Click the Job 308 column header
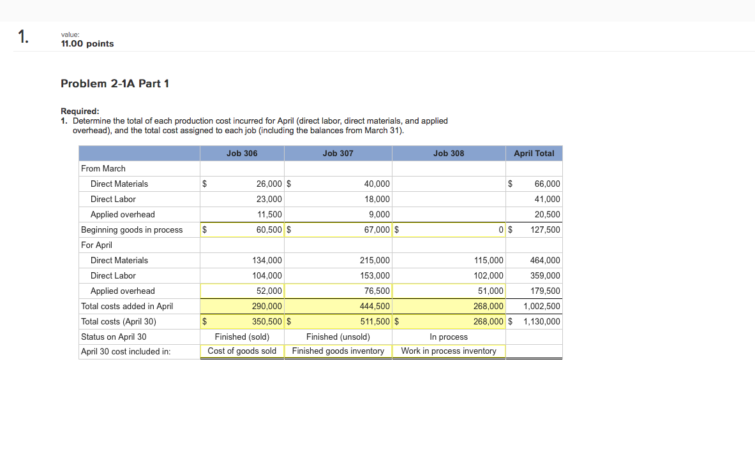 448,153
